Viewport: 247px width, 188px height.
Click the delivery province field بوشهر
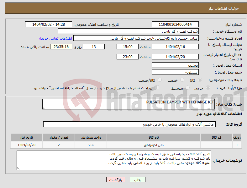coord(175,65)
